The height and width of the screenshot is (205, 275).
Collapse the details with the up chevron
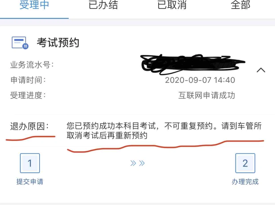261,70
